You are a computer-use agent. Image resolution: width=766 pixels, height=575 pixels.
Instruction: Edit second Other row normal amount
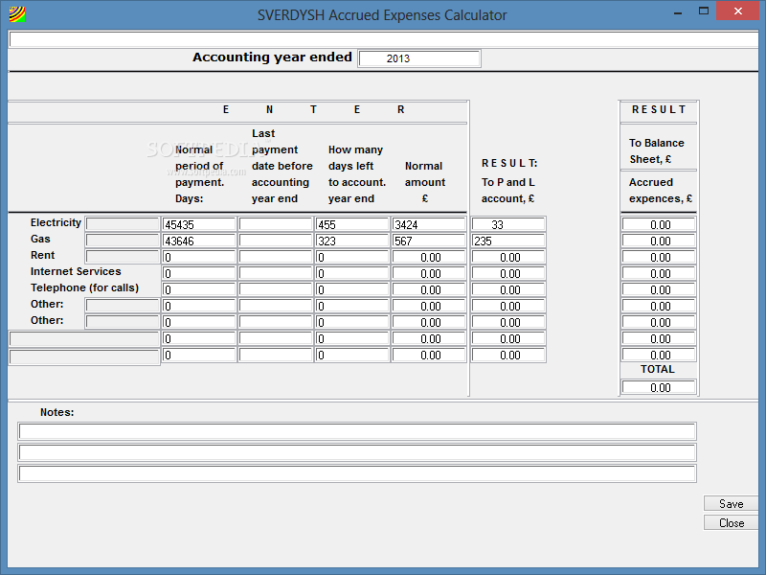pos(429,322)
